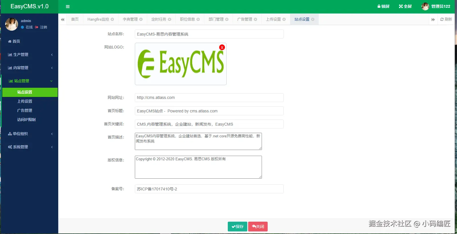
Task: Close the Hangfire监控 tab with its X icon
Action: pos(112,19)
